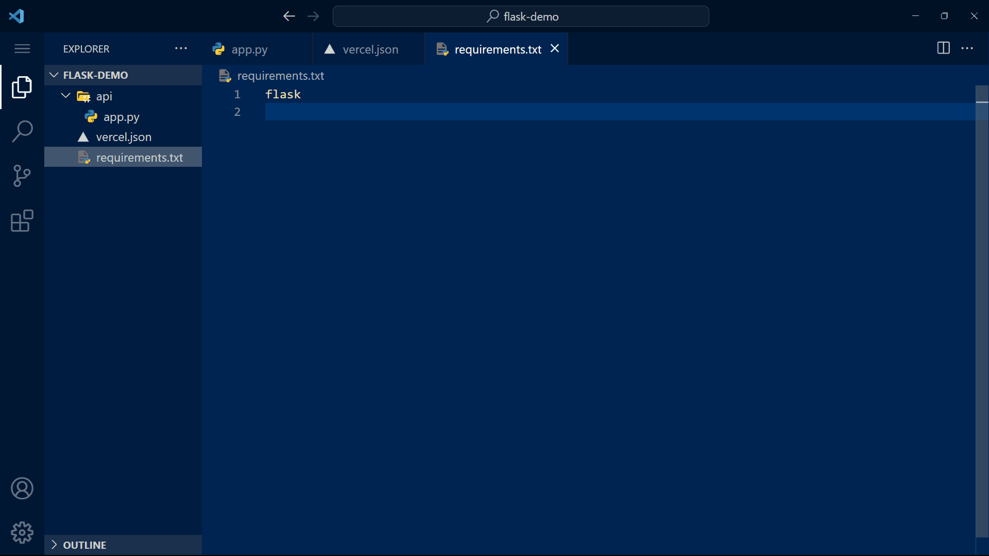Open the Manage gear settings icon
This screenshot has height=556, width=989.
[x=22, y=532]
